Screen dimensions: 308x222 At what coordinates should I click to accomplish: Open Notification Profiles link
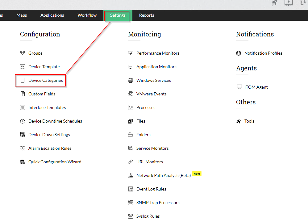[263, 53]
